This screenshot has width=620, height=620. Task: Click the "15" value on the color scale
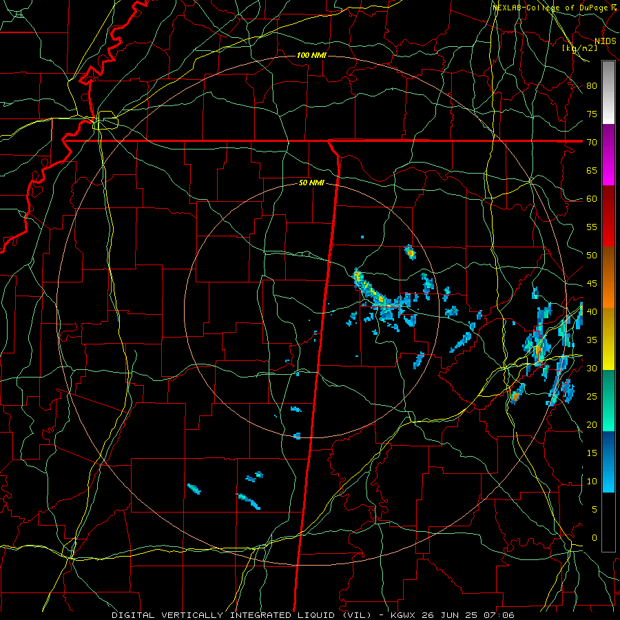click(x=592, y=453)
